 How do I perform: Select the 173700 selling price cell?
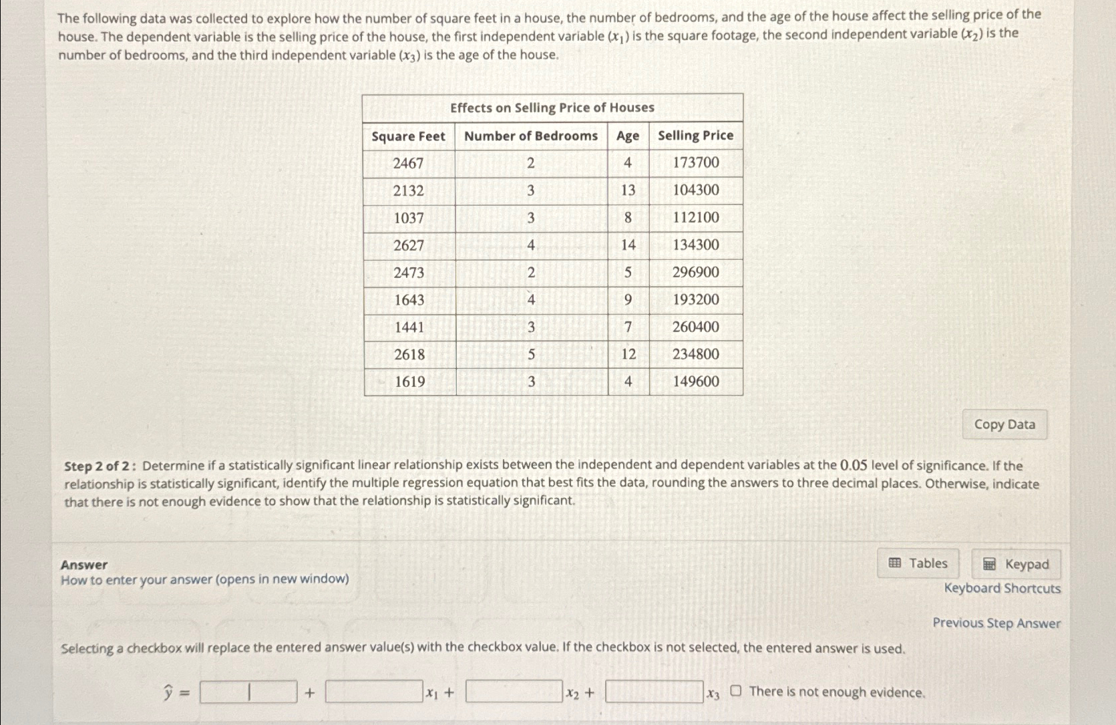697,162
